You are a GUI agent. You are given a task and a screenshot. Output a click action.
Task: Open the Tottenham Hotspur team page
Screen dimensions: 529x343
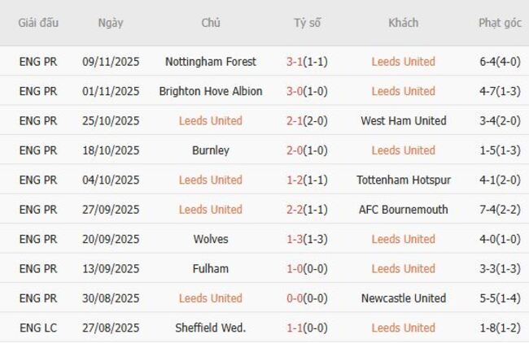point(403,180)
